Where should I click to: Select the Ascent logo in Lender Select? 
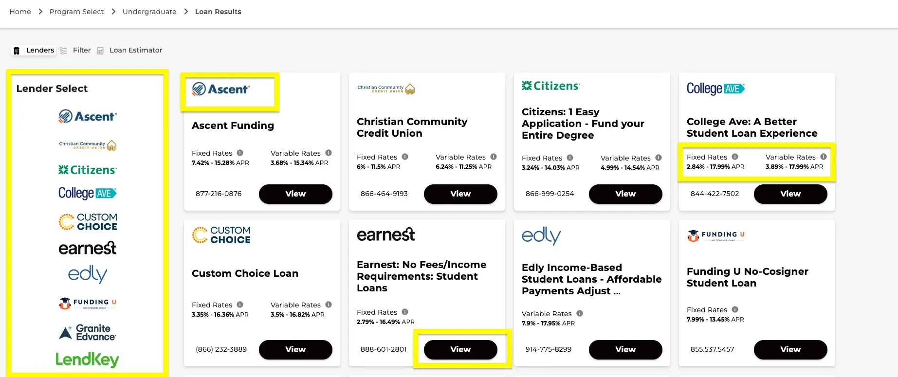87,116
